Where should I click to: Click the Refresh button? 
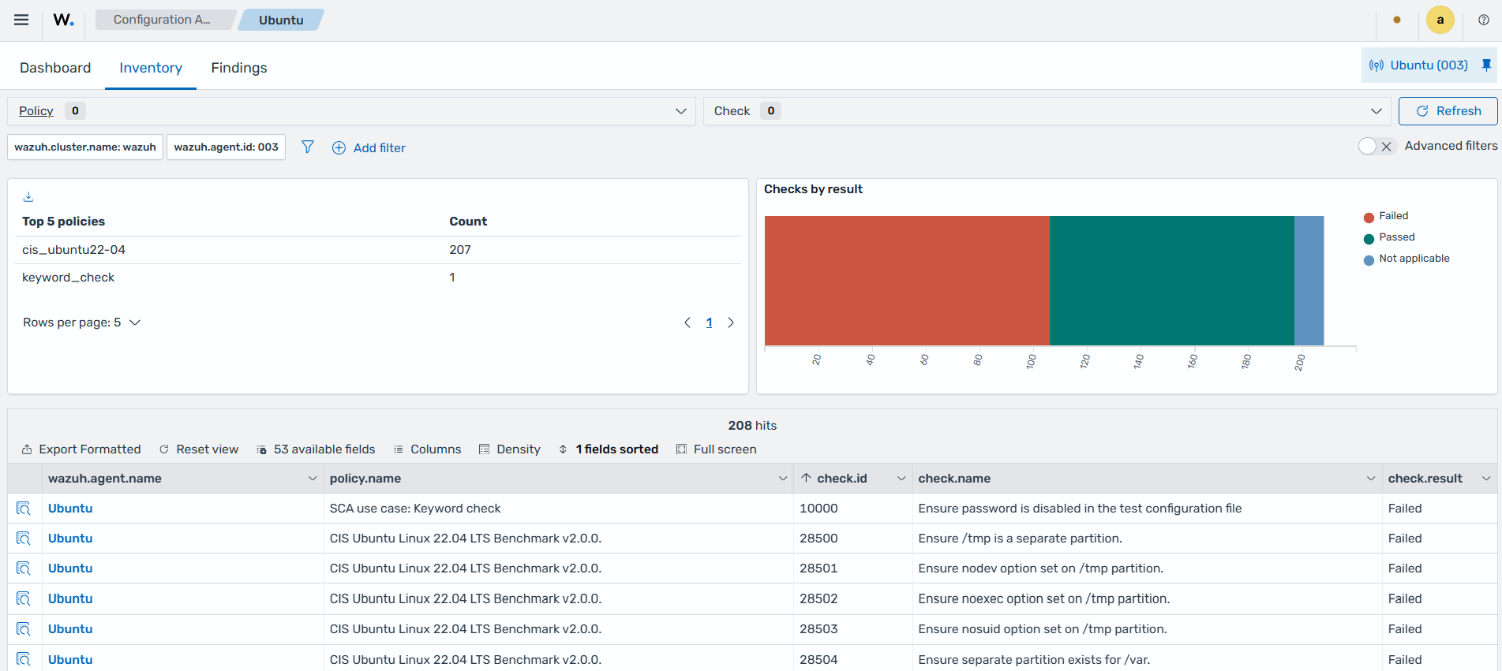click(1448, 111)
